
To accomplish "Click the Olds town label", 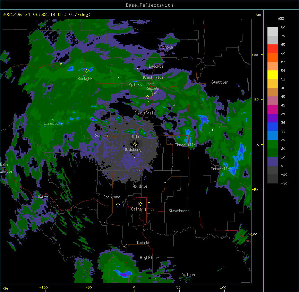I will click(x=135, y=137).
